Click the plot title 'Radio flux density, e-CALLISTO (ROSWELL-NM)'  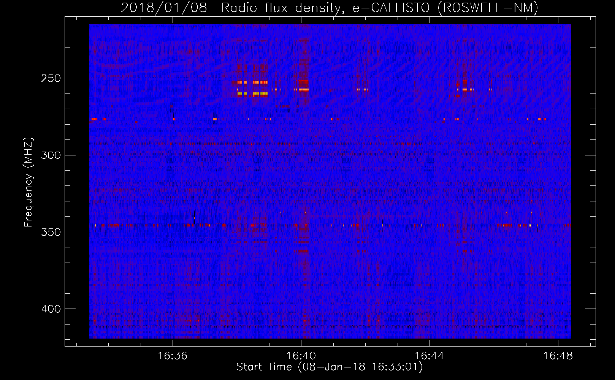tap(380, 8)
